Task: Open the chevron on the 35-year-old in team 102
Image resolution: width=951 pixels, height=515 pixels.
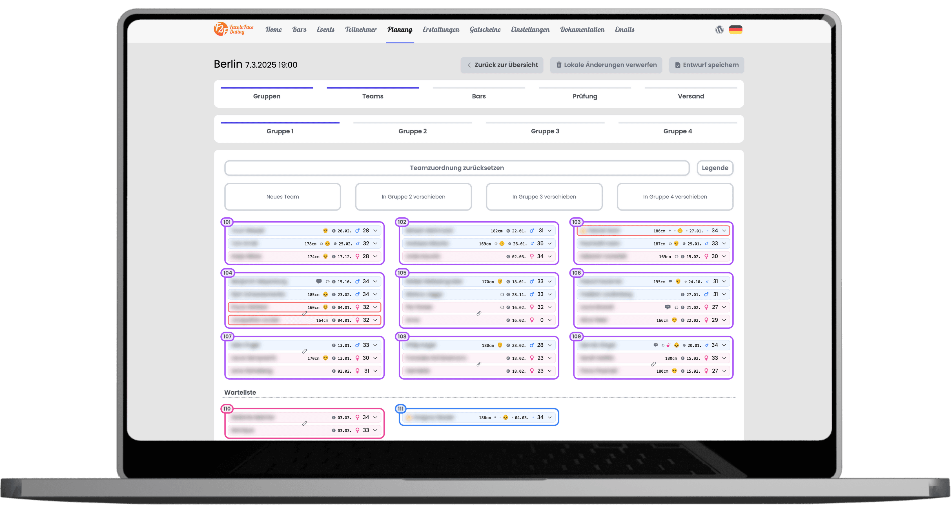Action: [550, 244]
